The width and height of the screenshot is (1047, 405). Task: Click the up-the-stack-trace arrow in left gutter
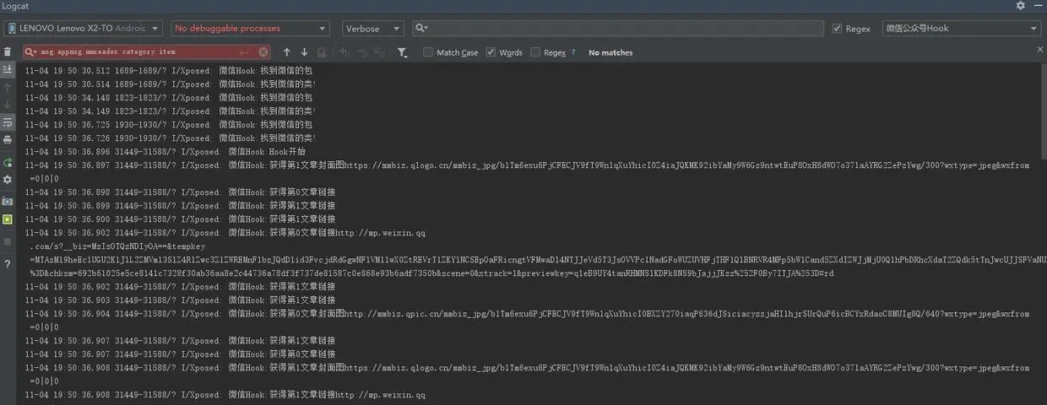tap(8, 87)
